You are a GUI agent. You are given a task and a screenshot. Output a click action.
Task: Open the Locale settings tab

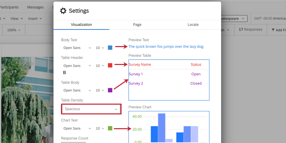(x=193, y=25)
